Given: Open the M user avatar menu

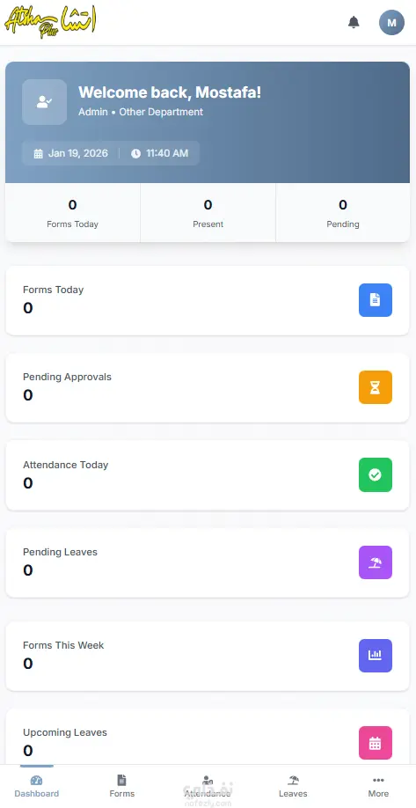Looking at the screenshot, I should [x=391, y=23].
